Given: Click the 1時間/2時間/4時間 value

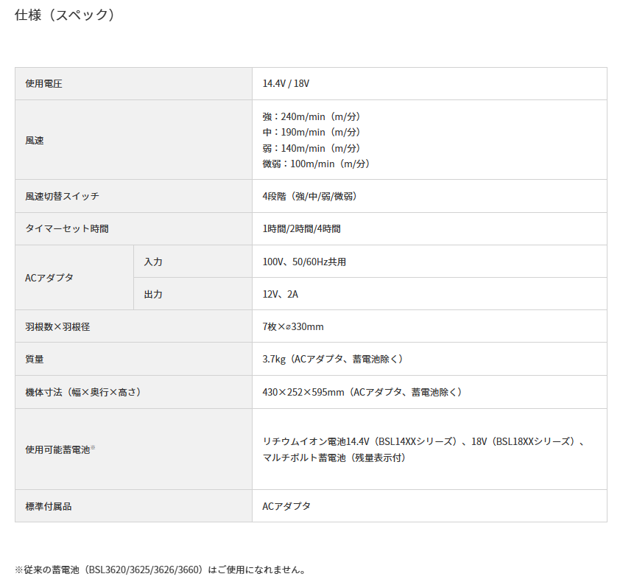Looking at the screenshot, I should click(301, 228).
